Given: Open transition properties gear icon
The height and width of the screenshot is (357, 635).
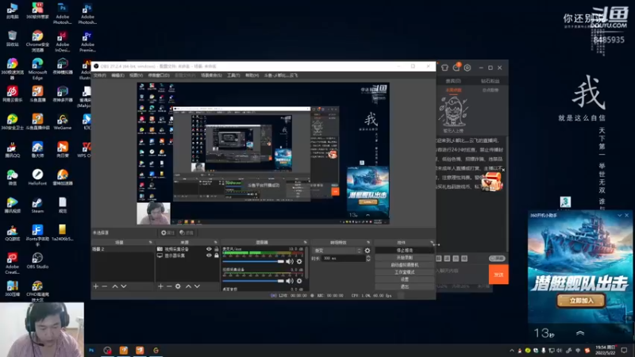Looking at the screenshot, I should tap(368, 251).
